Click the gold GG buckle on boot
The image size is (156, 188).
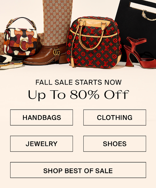(56, 52)
